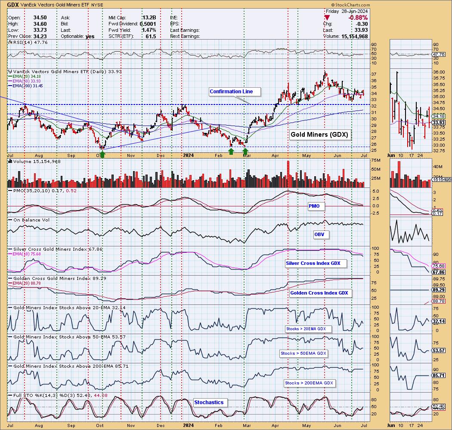
Task: Click the pink EMA(10) 75.68 legend entry
Action: 25,254
